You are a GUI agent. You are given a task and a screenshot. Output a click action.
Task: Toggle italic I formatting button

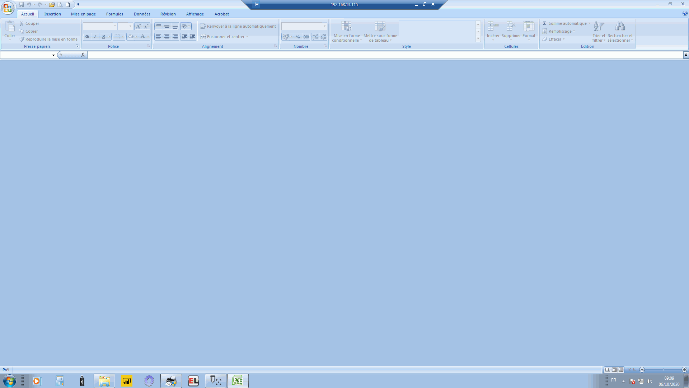coord(95,37)
